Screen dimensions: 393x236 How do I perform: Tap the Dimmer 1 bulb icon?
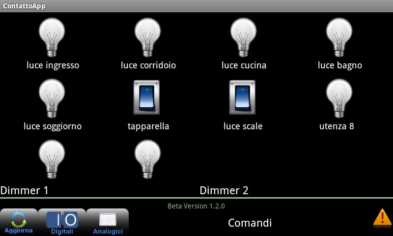tap(52, 159)
